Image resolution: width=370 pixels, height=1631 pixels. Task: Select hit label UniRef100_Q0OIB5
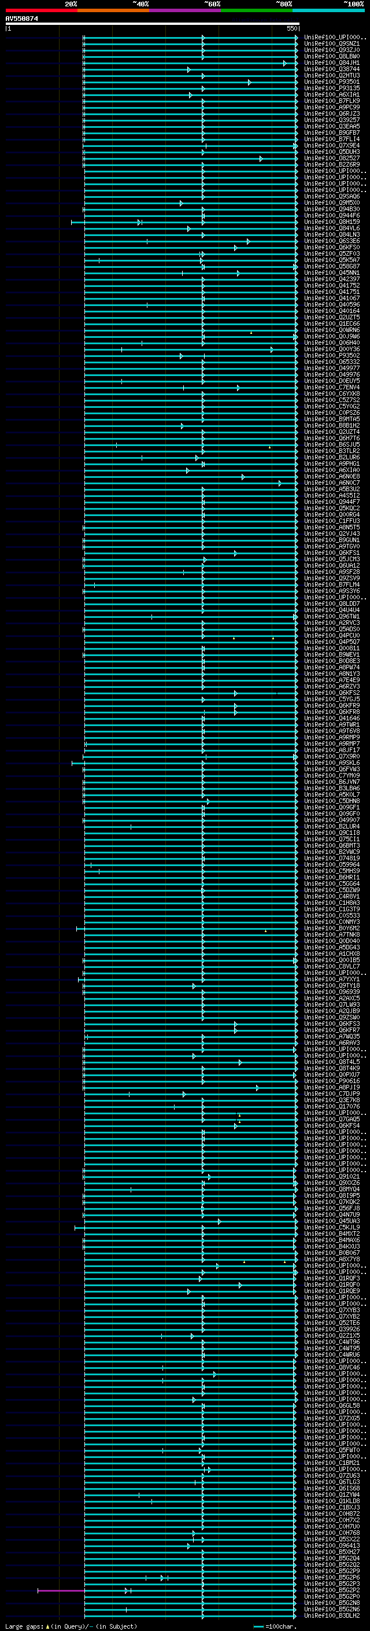tap(331, 960)
